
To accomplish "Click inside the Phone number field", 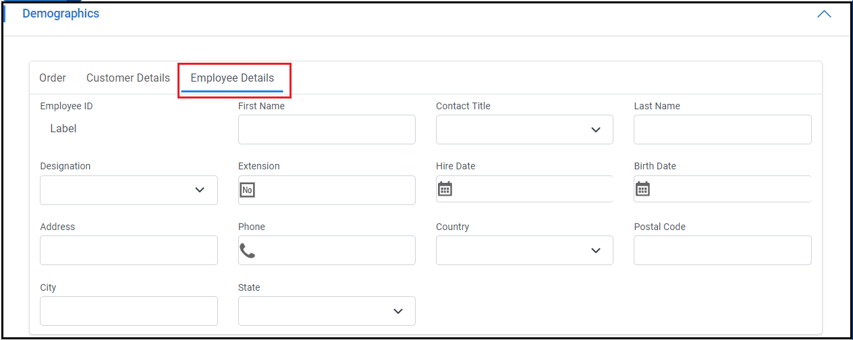I will (334, 250).
